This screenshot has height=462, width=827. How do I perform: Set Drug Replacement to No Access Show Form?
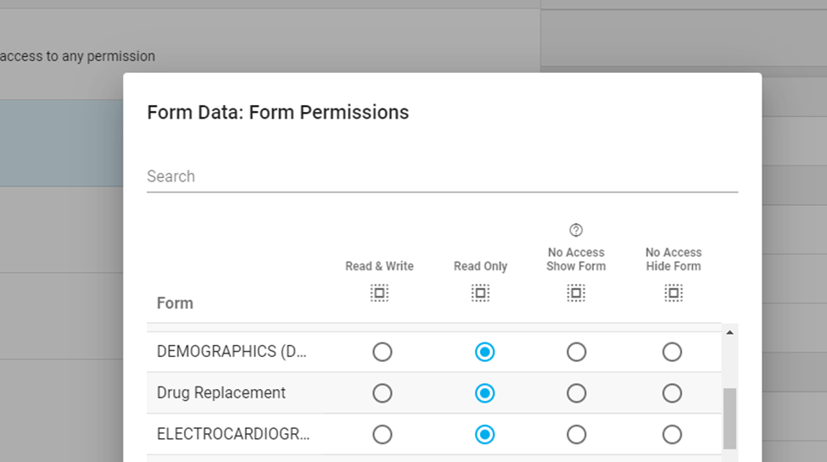pos(577,393)
